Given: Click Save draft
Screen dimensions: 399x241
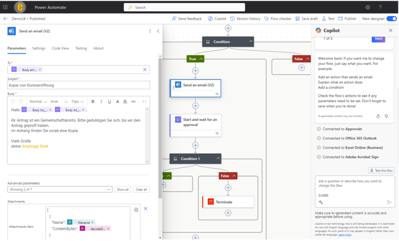Looking at the screenshot, I should 306,19.
